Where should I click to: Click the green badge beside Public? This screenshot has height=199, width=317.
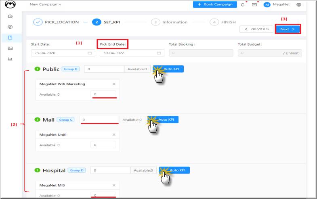point(38,69)
